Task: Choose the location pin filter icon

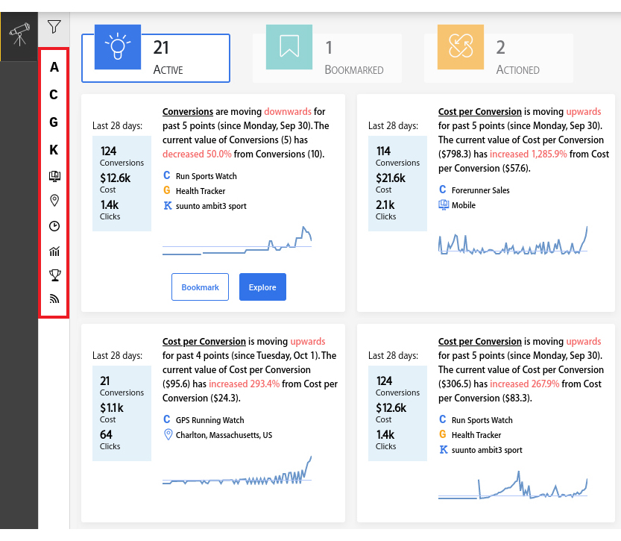Action: click(x=54, y=201)
